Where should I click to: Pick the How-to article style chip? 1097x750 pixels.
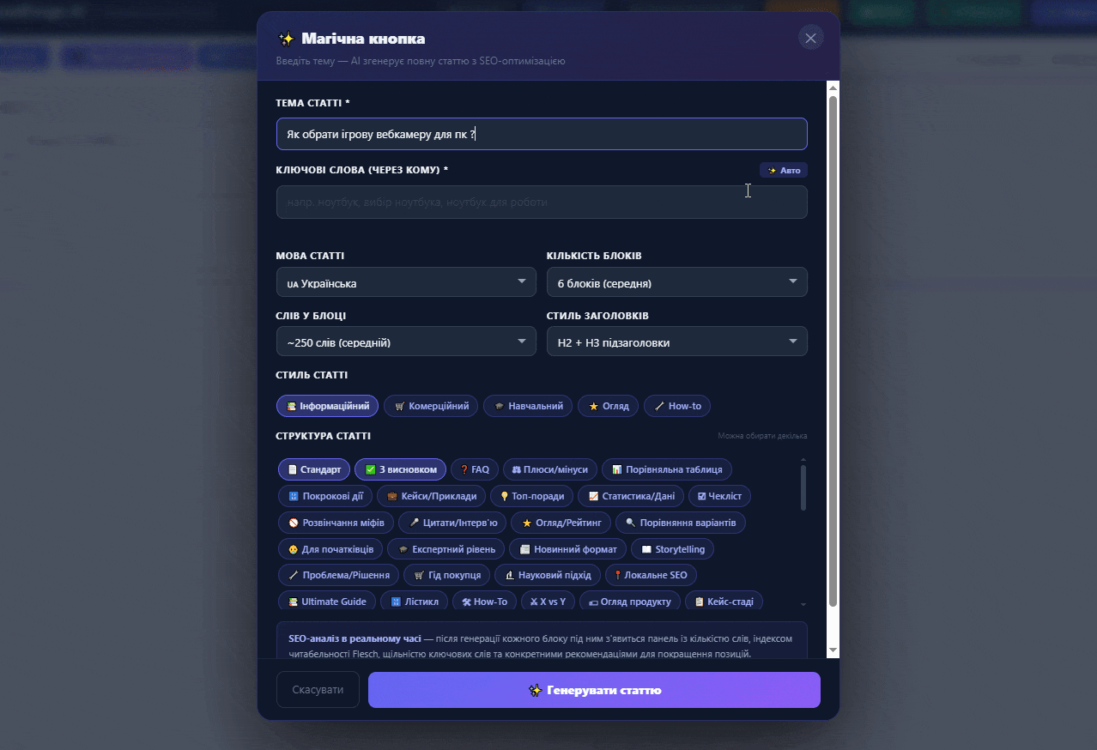[x=677, y=406]
